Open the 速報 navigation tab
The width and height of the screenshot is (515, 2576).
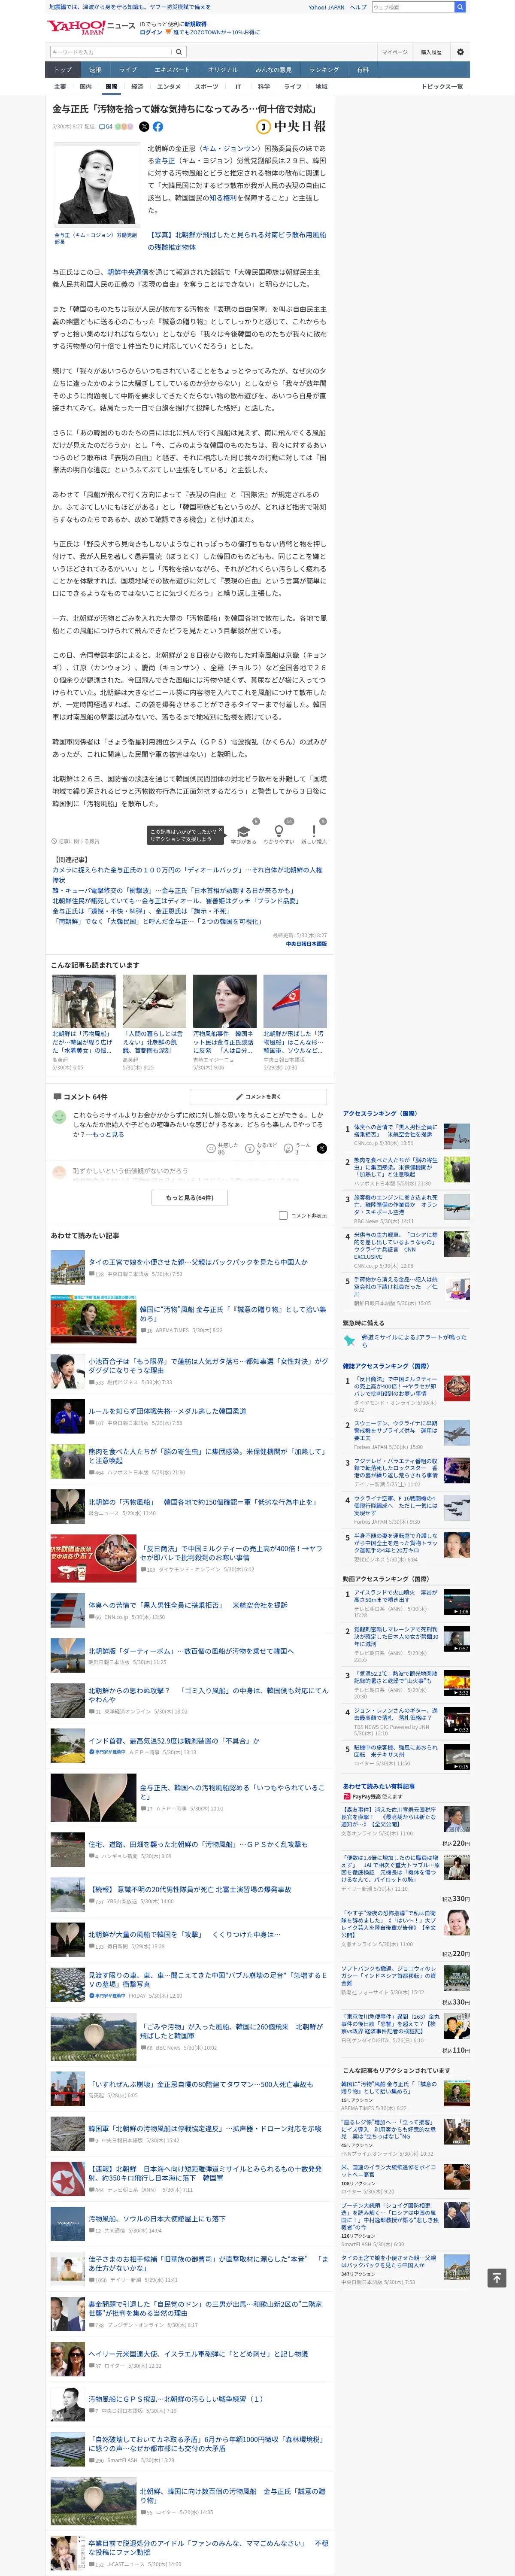[95, 70]
